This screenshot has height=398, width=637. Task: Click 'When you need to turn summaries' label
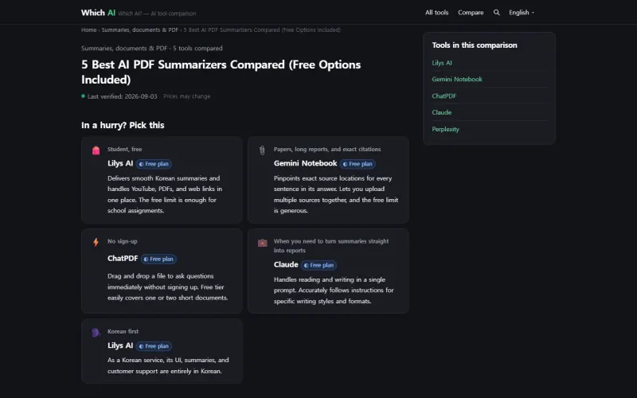(331, 246)
